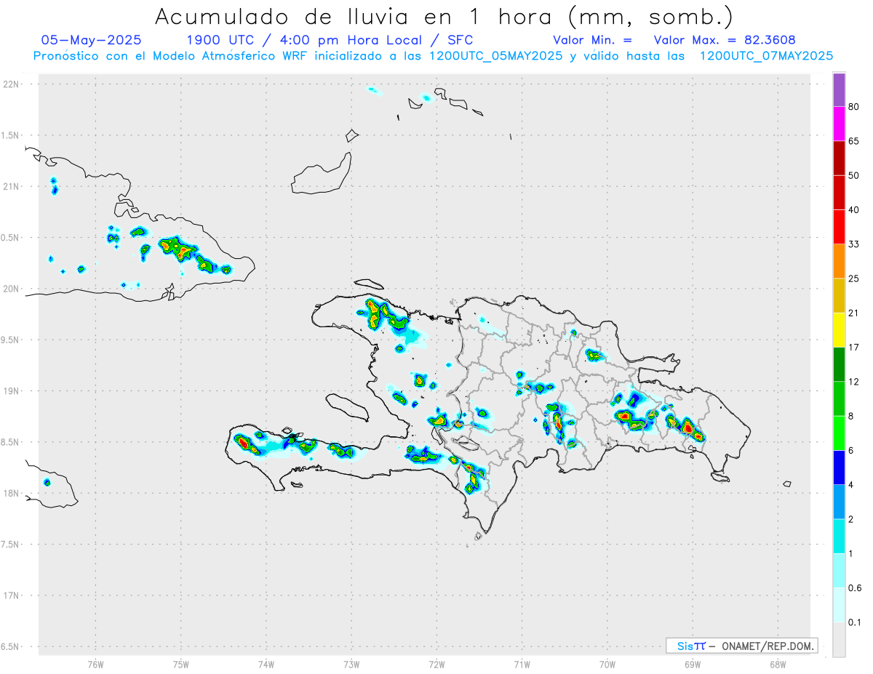Click the legend value '0.1'
The height and width of the screenshot is (674, 873).
coord(856,622)
